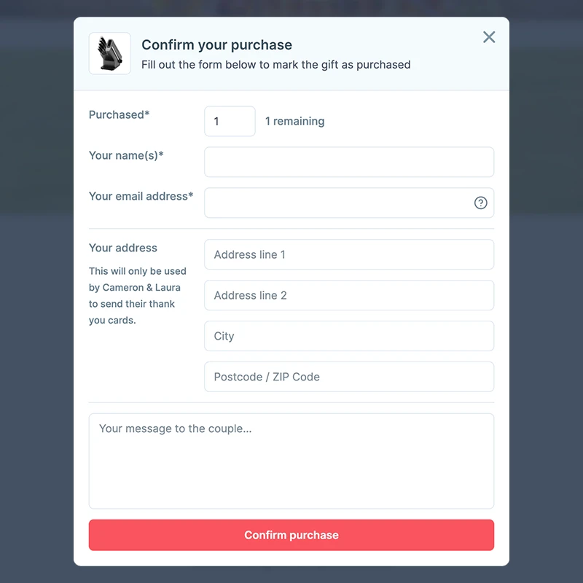The width and height of the screenshot is (583, 583).
Task: Click the knife block gift thumbnail image
Action: (109, 53)
